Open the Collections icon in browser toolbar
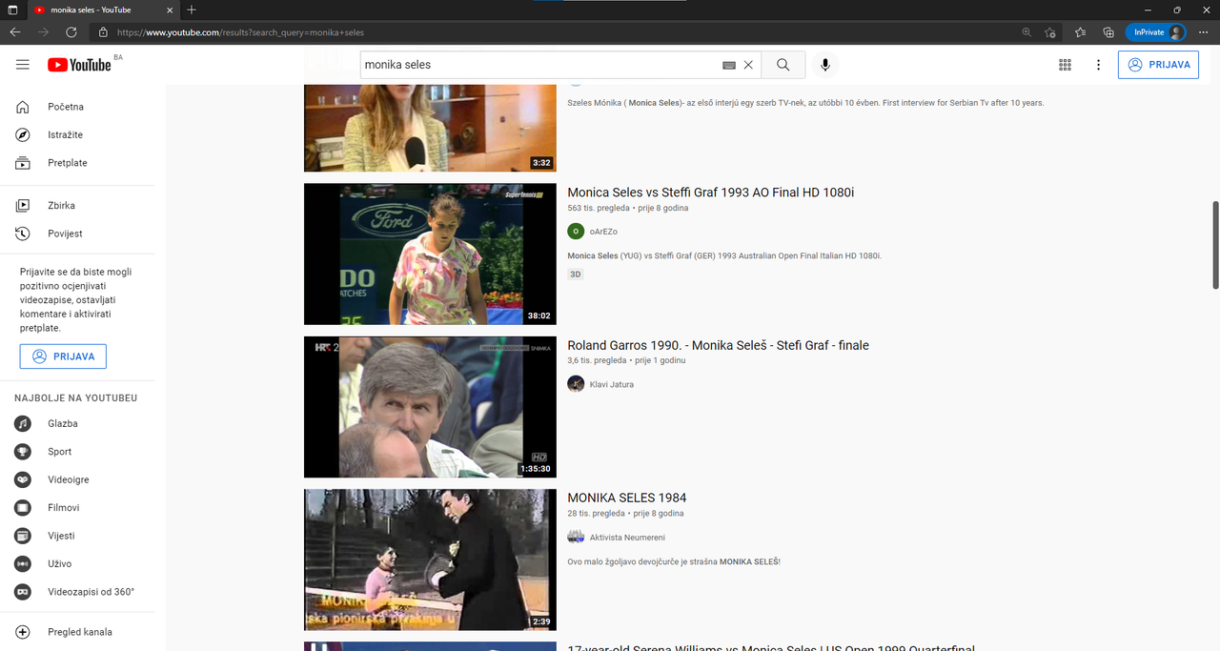The image size is (1220, 651). tap(1108, 32)
